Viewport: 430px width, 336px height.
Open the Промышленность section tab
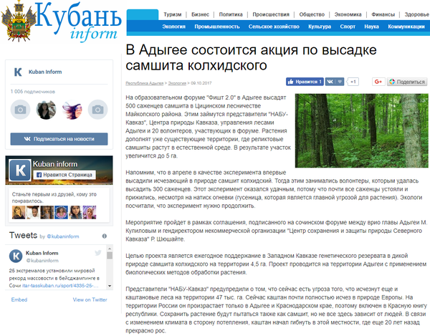pyautogui.click(x=217, y=27)
